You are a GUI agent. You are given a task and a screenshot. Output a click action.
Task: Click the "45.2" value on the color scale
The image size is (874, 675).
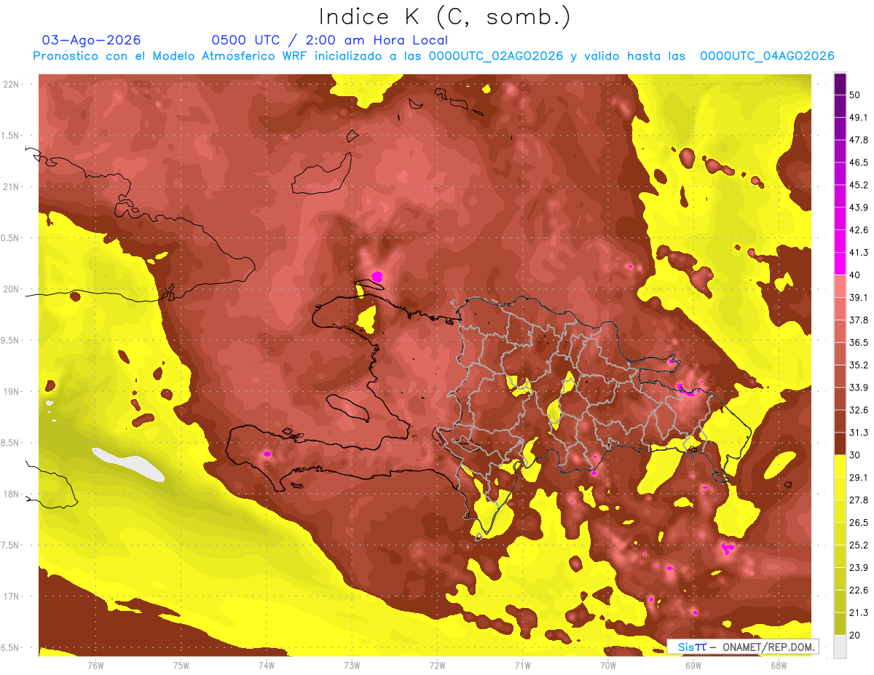[858, 185]
